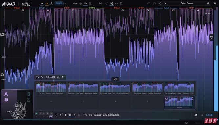Toggle the loudness lock icon
This screenshot has height=125, width=219.
point(42,77)
